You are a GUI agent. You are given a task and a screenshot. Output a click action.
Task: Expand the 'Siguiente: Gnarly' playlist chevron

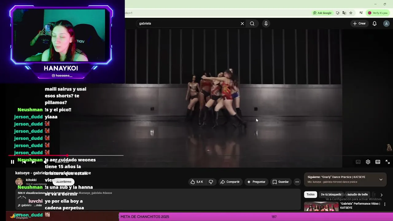[381, 180]
